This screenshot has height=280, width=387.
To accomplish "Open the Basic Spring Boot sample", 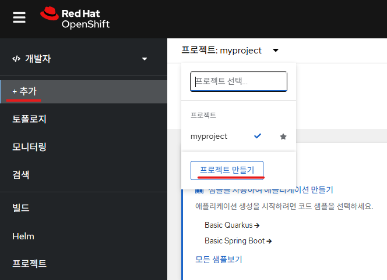I will point(238,241).
